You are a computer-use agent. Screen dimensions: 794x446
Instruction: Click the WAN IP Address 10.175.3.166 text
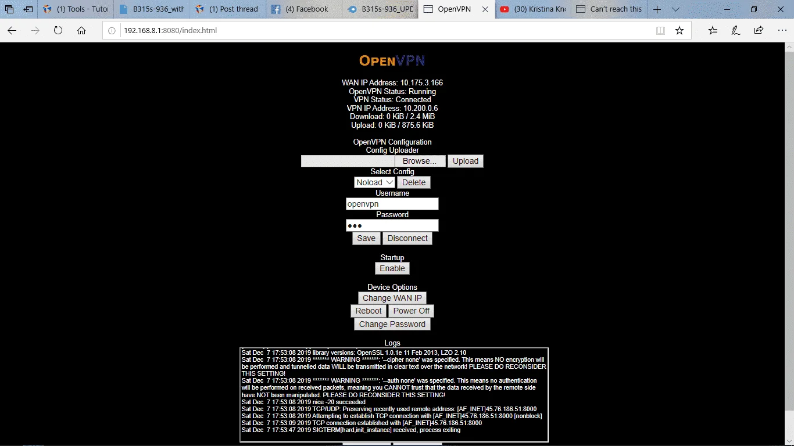coord(392,83)
